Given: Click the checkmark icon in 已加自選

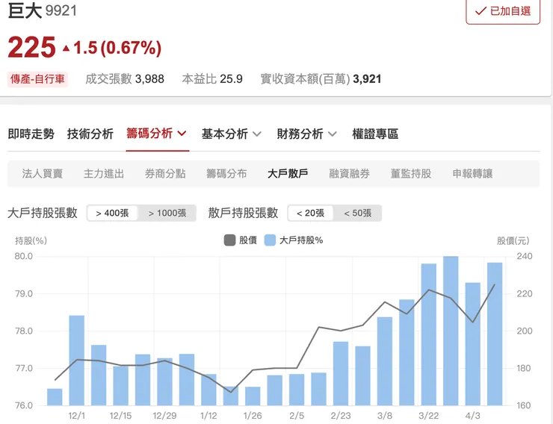Looking at the screenshot, I should tap(481, 11).
